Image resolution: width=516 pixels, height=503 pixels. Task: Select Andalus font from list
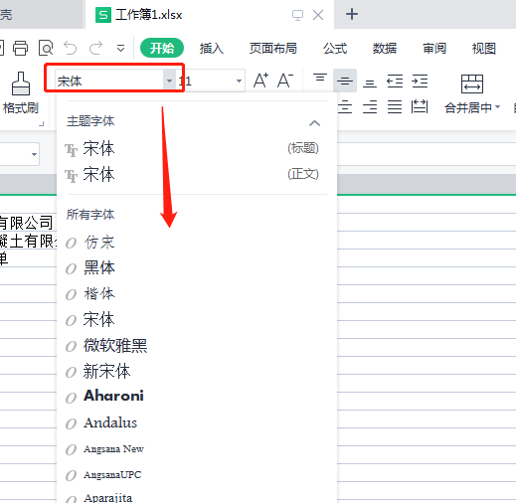(x=197, y=422)
